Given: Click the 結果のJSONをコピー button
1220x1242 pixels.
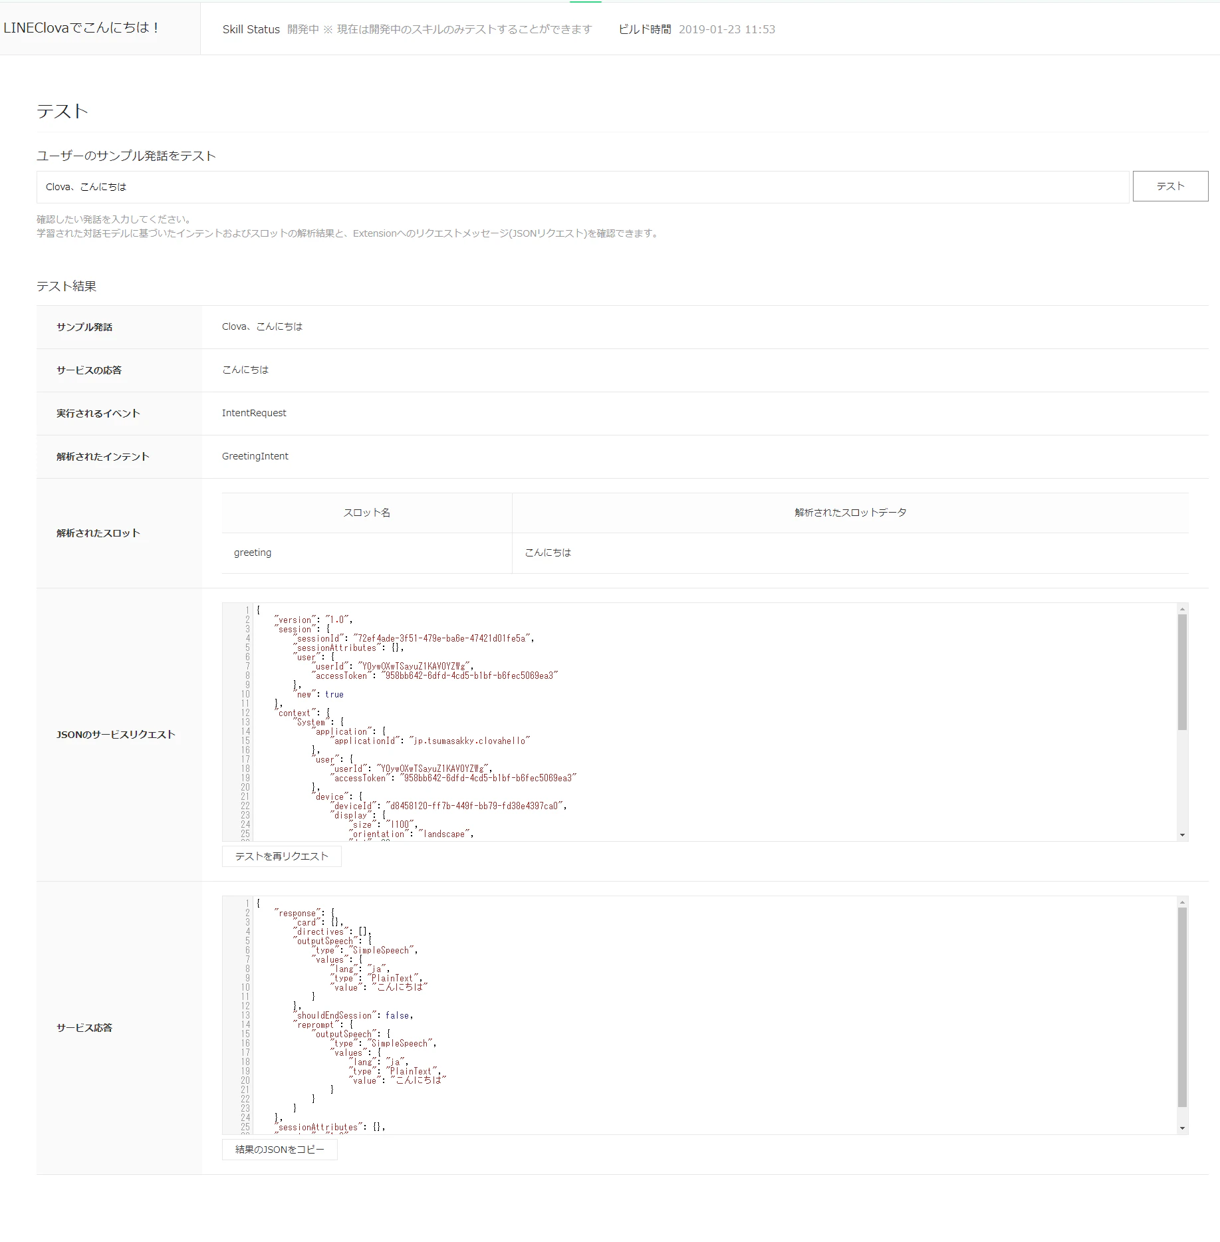Looking at the screenshot, I should tap(279, 1150).
